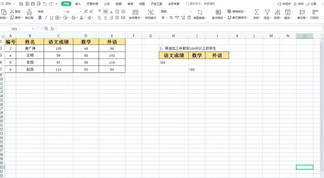Click the Undo arrow icon
The image size is (324, 178).
coord(44,4)
